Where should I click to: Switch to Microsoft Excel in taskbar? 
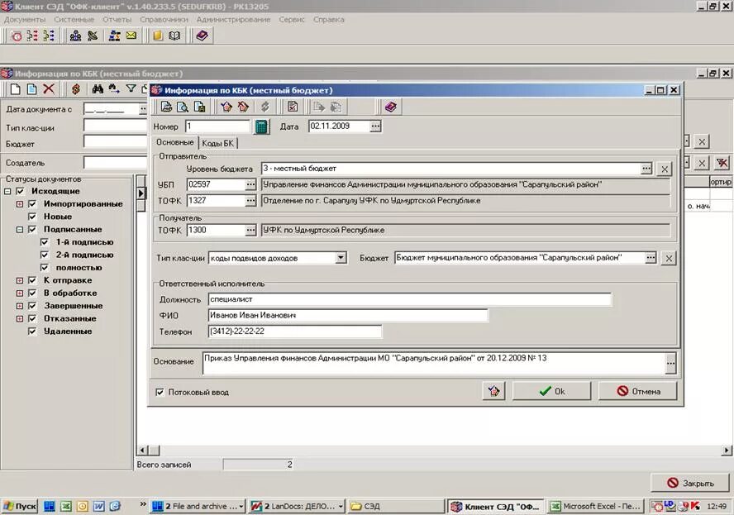pos(596,506)
